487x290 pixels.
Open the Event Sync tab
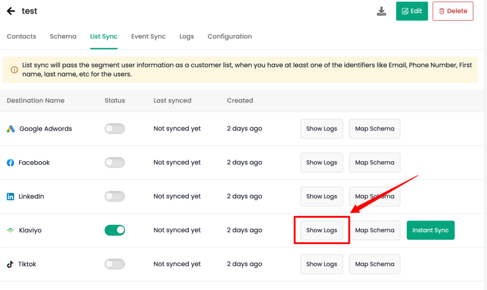(148, 36)
